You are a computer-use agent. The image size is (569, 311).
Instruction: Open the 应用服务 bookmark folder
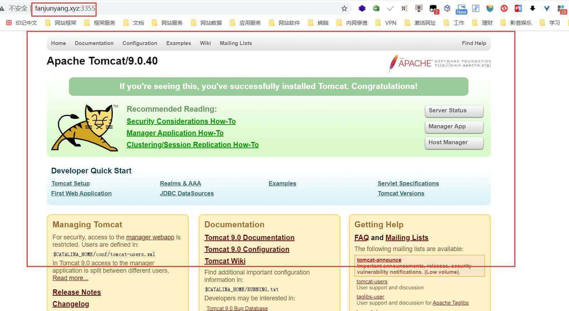coord(245,23)
